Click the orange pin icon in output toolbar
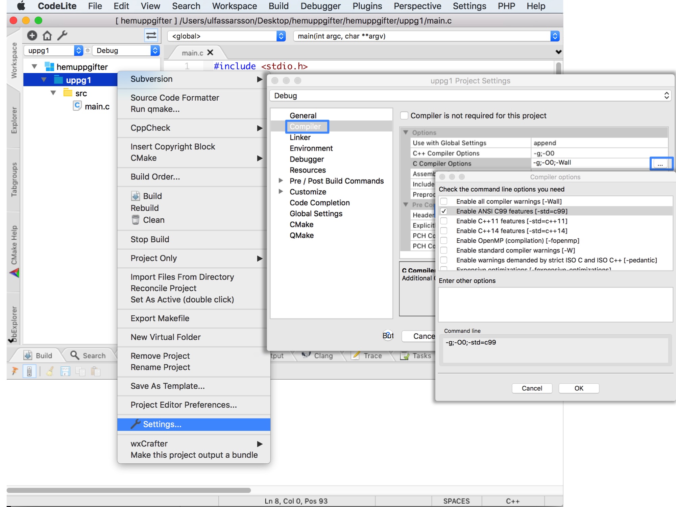The width and height of the screenshot is (676, 507). (15, 371)
